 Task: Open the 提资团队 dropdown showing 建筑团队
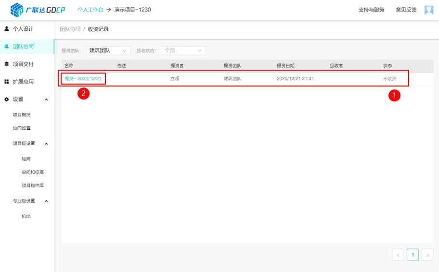108,50
